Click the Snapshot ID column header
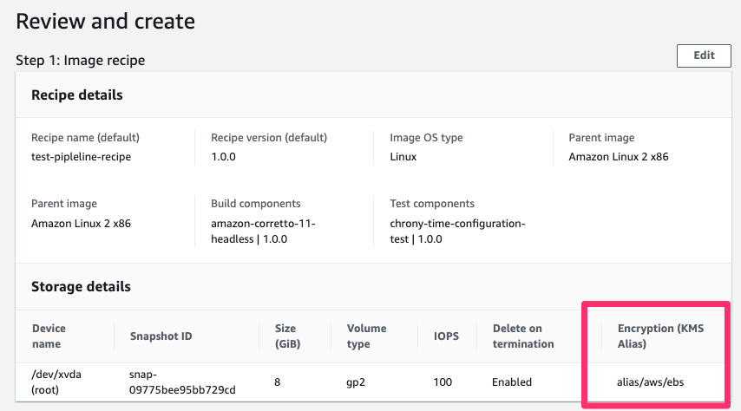Viewport: 741px width, 411px height. (x=161, y=336)
